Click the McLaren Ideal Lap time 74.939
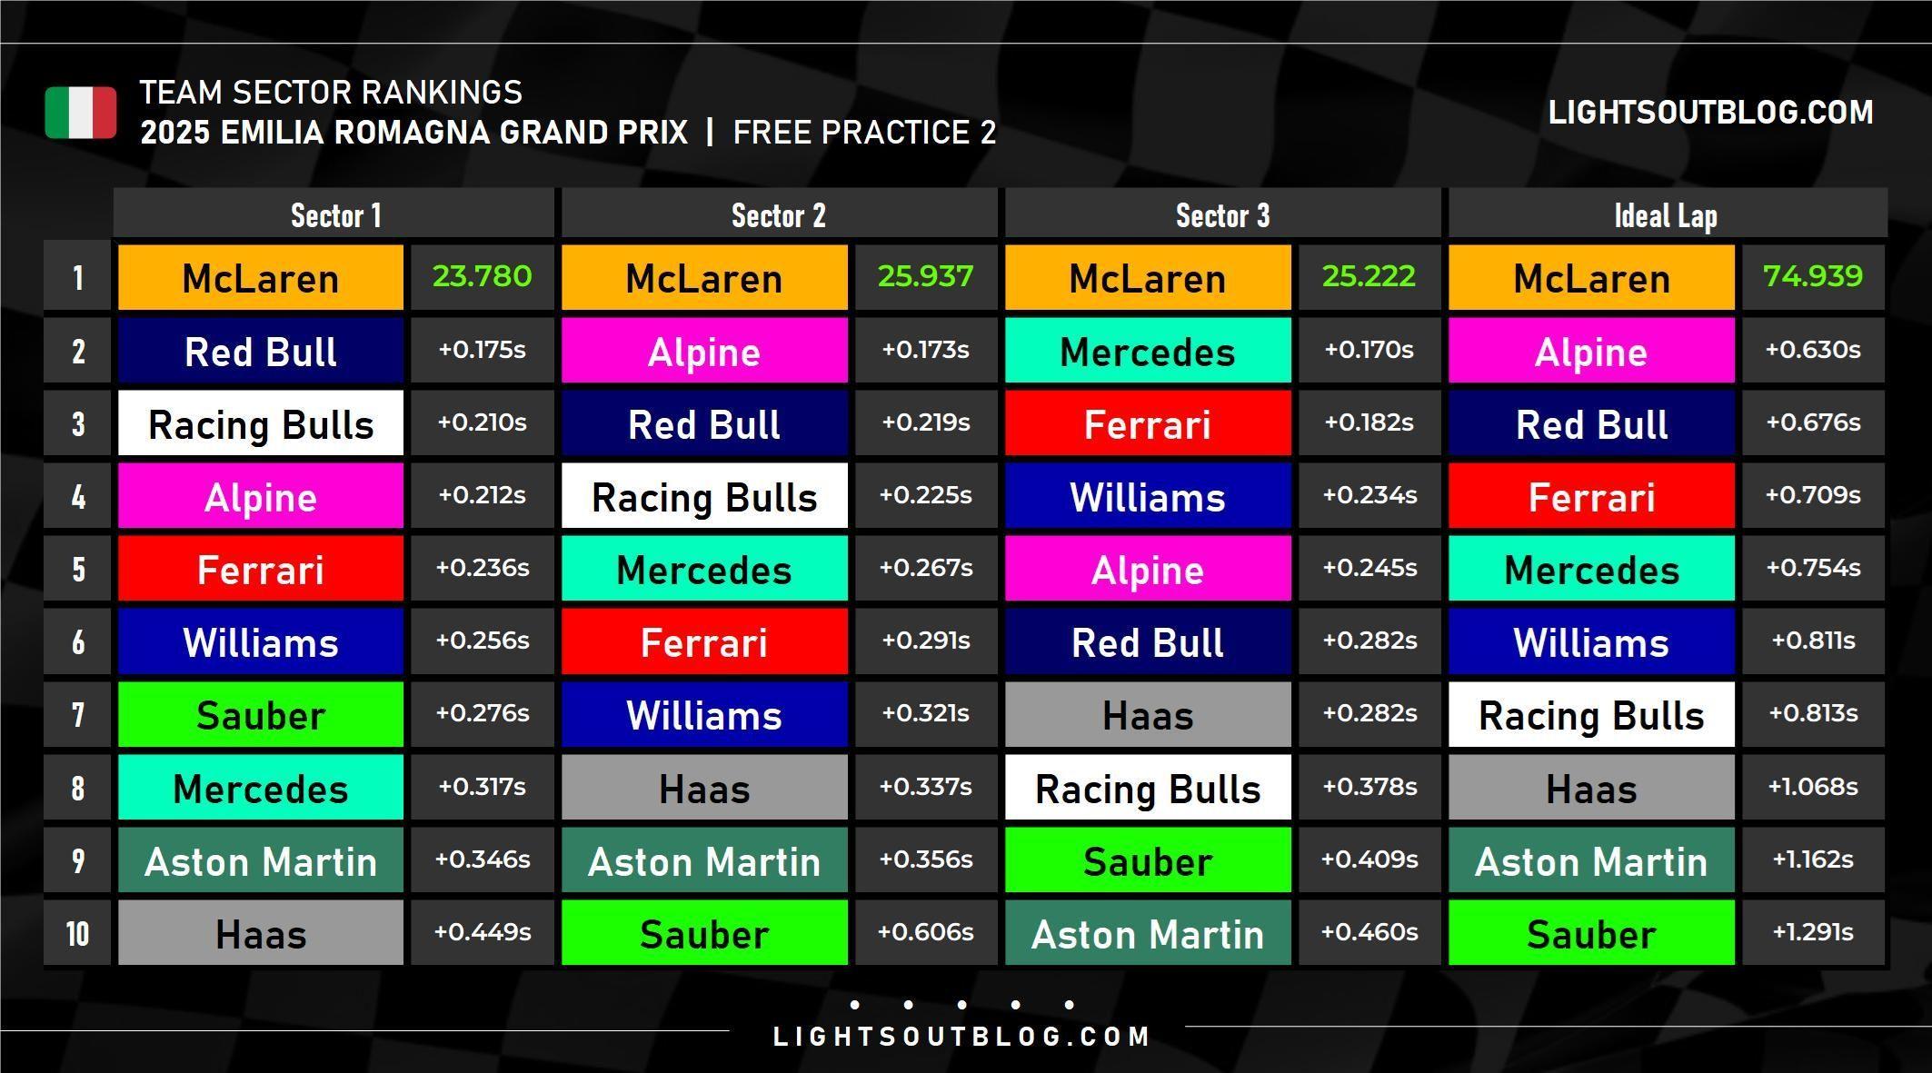 (1812, 276)
